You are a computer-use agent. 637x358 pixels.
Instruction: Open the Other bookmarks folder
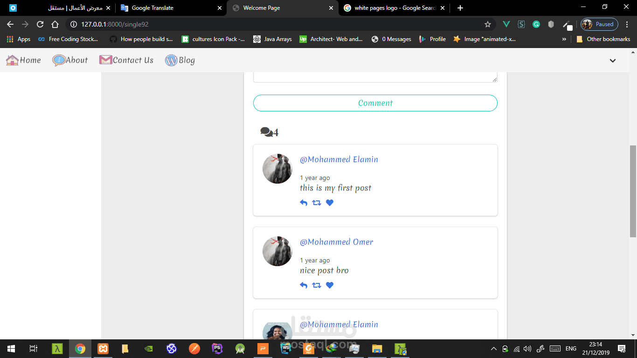point(603,39)
